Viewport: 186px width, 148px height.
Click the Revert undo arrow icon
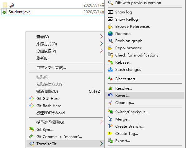(x=110, y=95)
